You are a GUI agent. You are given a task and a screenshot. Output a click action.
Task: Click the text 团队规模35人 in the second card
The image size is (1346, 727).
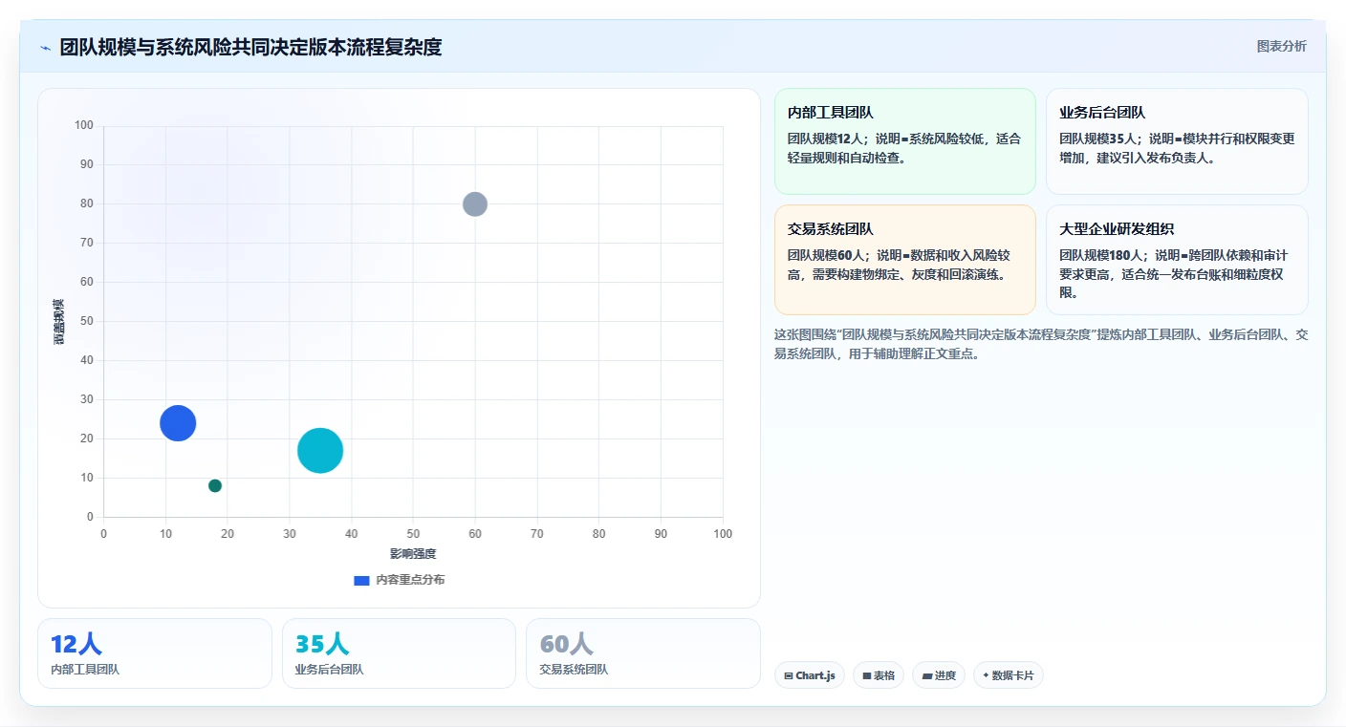click(x=1096, y=139)
